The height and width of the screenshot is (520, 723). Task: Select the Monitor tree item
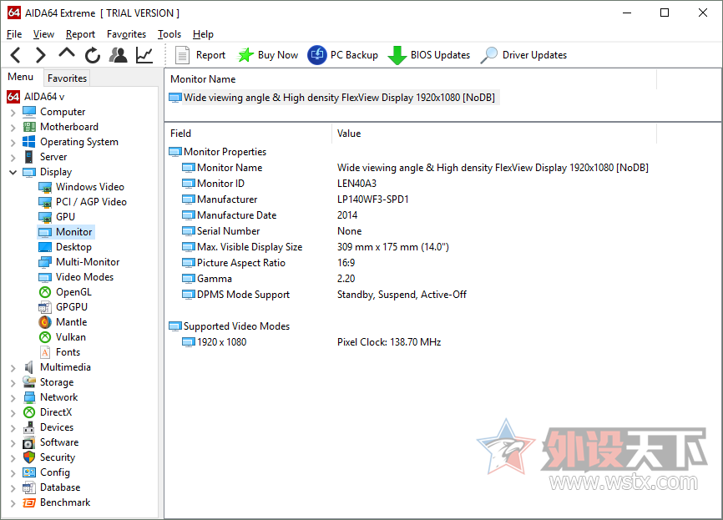point(66,232)
